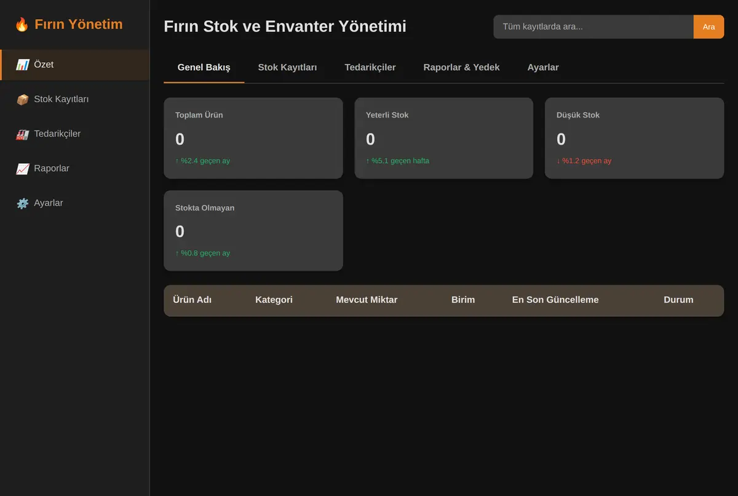
Task: Click the Durum column header
Action: point(678,300)
